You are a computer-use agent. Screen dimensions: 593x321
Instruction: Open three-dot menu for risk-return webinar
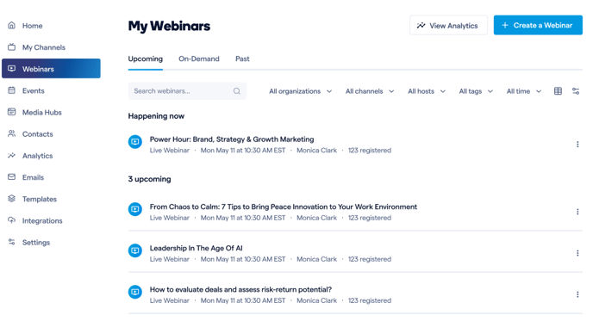pyautogui.click(x=577, y=294)
